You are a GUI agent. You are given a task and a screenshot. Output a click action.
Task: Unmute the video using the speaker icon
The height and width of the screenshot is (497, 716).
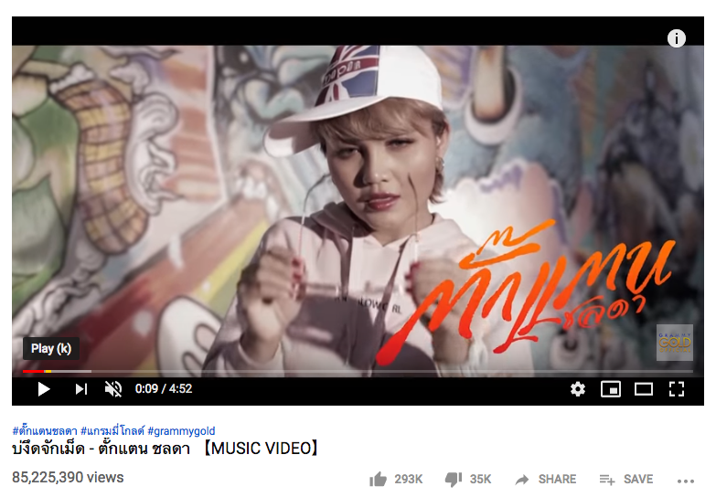[x=113, y=389]
